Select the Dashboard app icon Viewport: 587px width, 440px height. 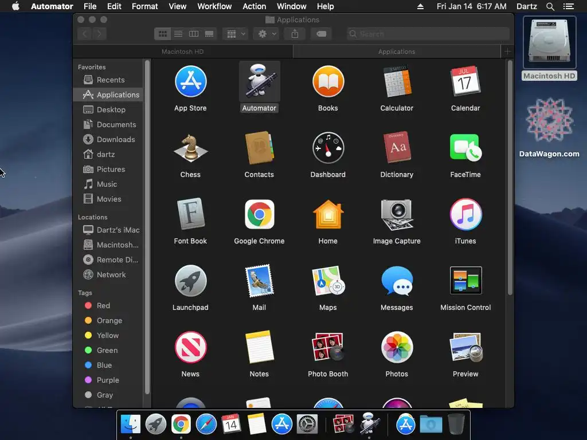tap(328, 148)
